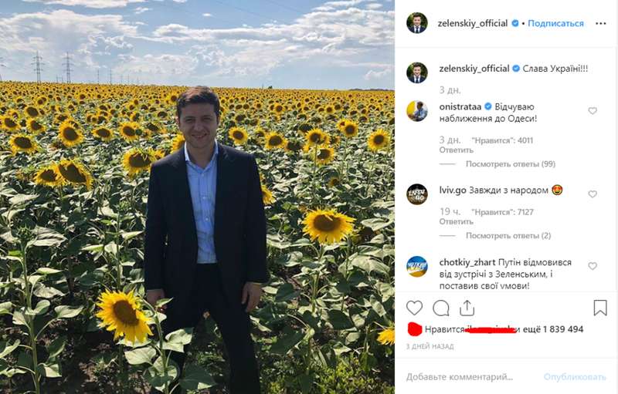The width and height of the screenshot is (618, 394).
Task: Follow the account via Подписаться
Action: [555, 24]
